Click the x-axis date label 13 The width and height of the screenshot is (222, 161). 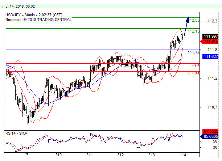pyautogui.click(x=153, y=155)
